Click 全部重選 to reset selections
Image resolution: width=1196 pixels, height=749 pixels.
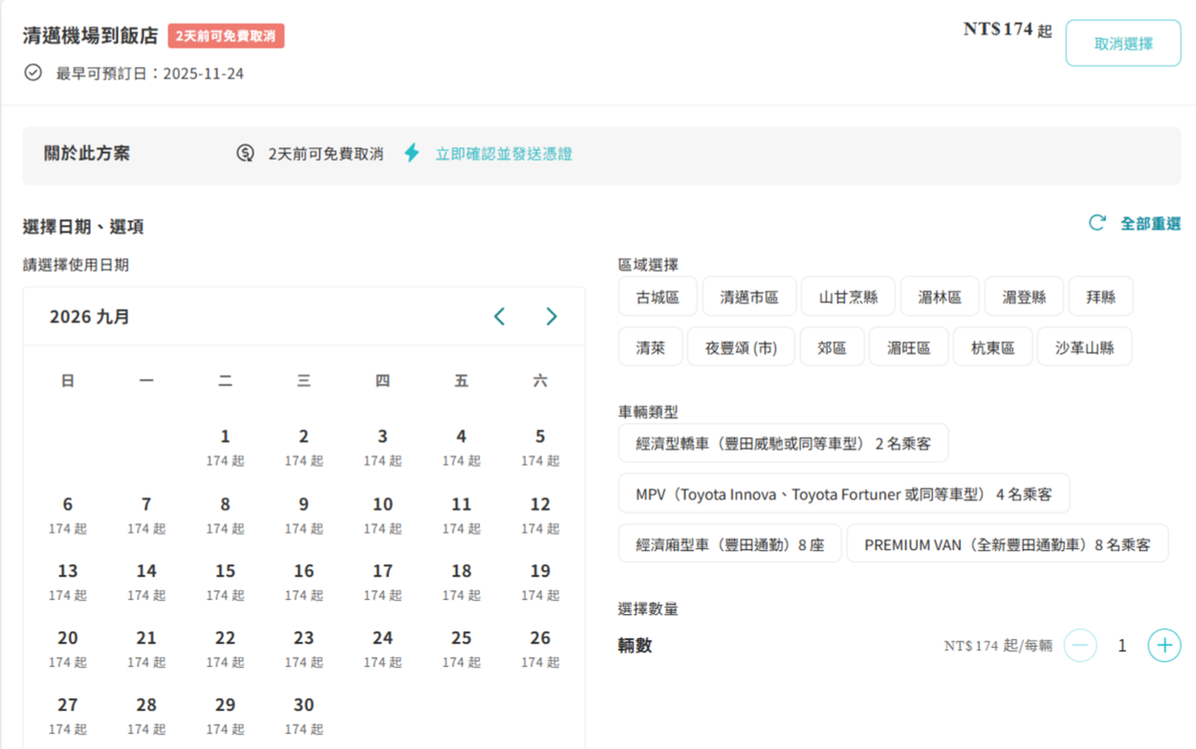click(x=1150, y=224)
